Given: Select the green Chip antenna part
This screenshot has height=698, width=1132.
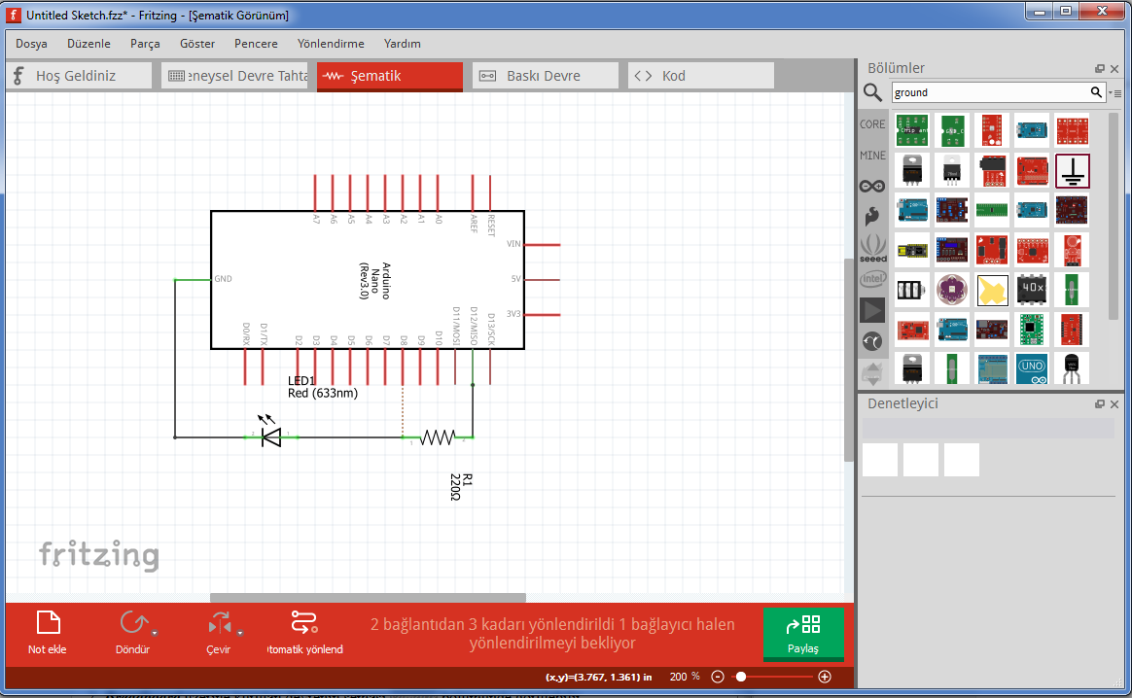Looking at the screenshot, I should (912, 130).
